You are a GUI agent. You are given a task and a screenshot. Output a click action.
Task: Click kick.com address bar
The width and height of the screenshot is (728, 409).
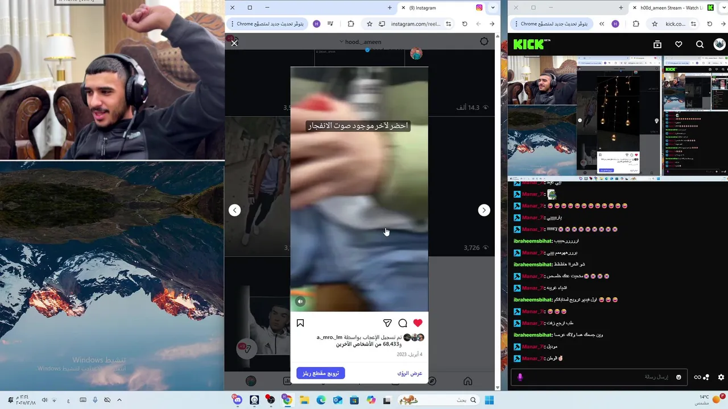coord(675,24)
